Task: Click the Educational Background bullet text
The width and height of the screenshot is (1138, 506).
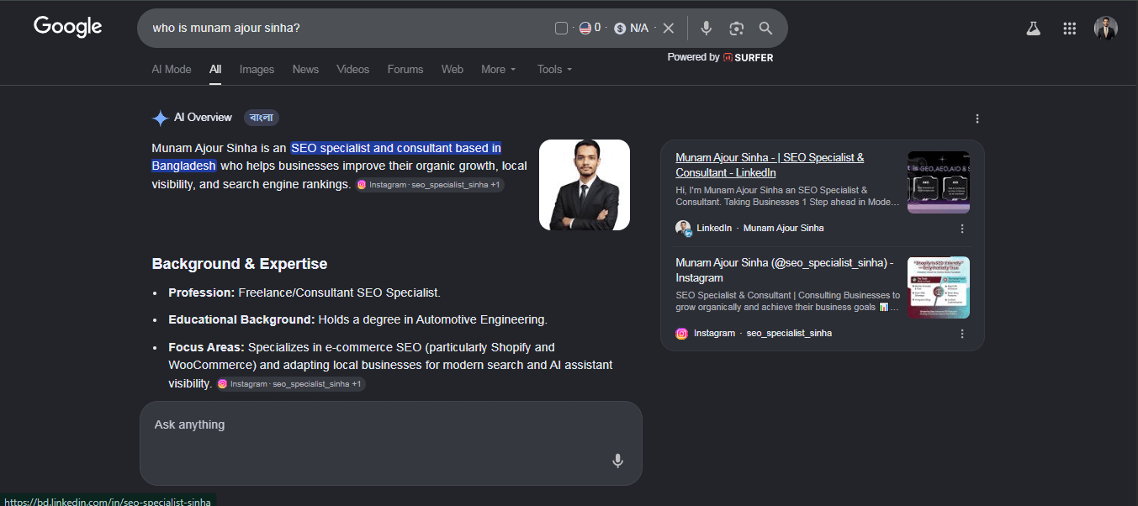Action: click(358, 319)
